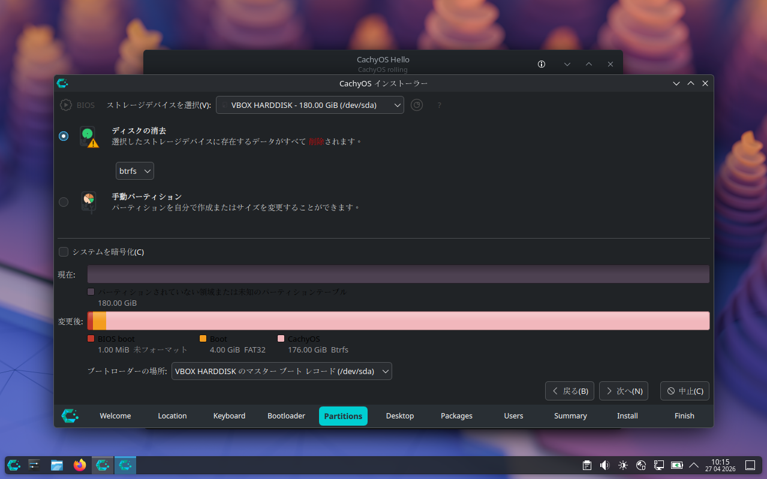Click the info icon in CachyOS Hello
This screenshot has height=479, width=767.
click(542, 64)
